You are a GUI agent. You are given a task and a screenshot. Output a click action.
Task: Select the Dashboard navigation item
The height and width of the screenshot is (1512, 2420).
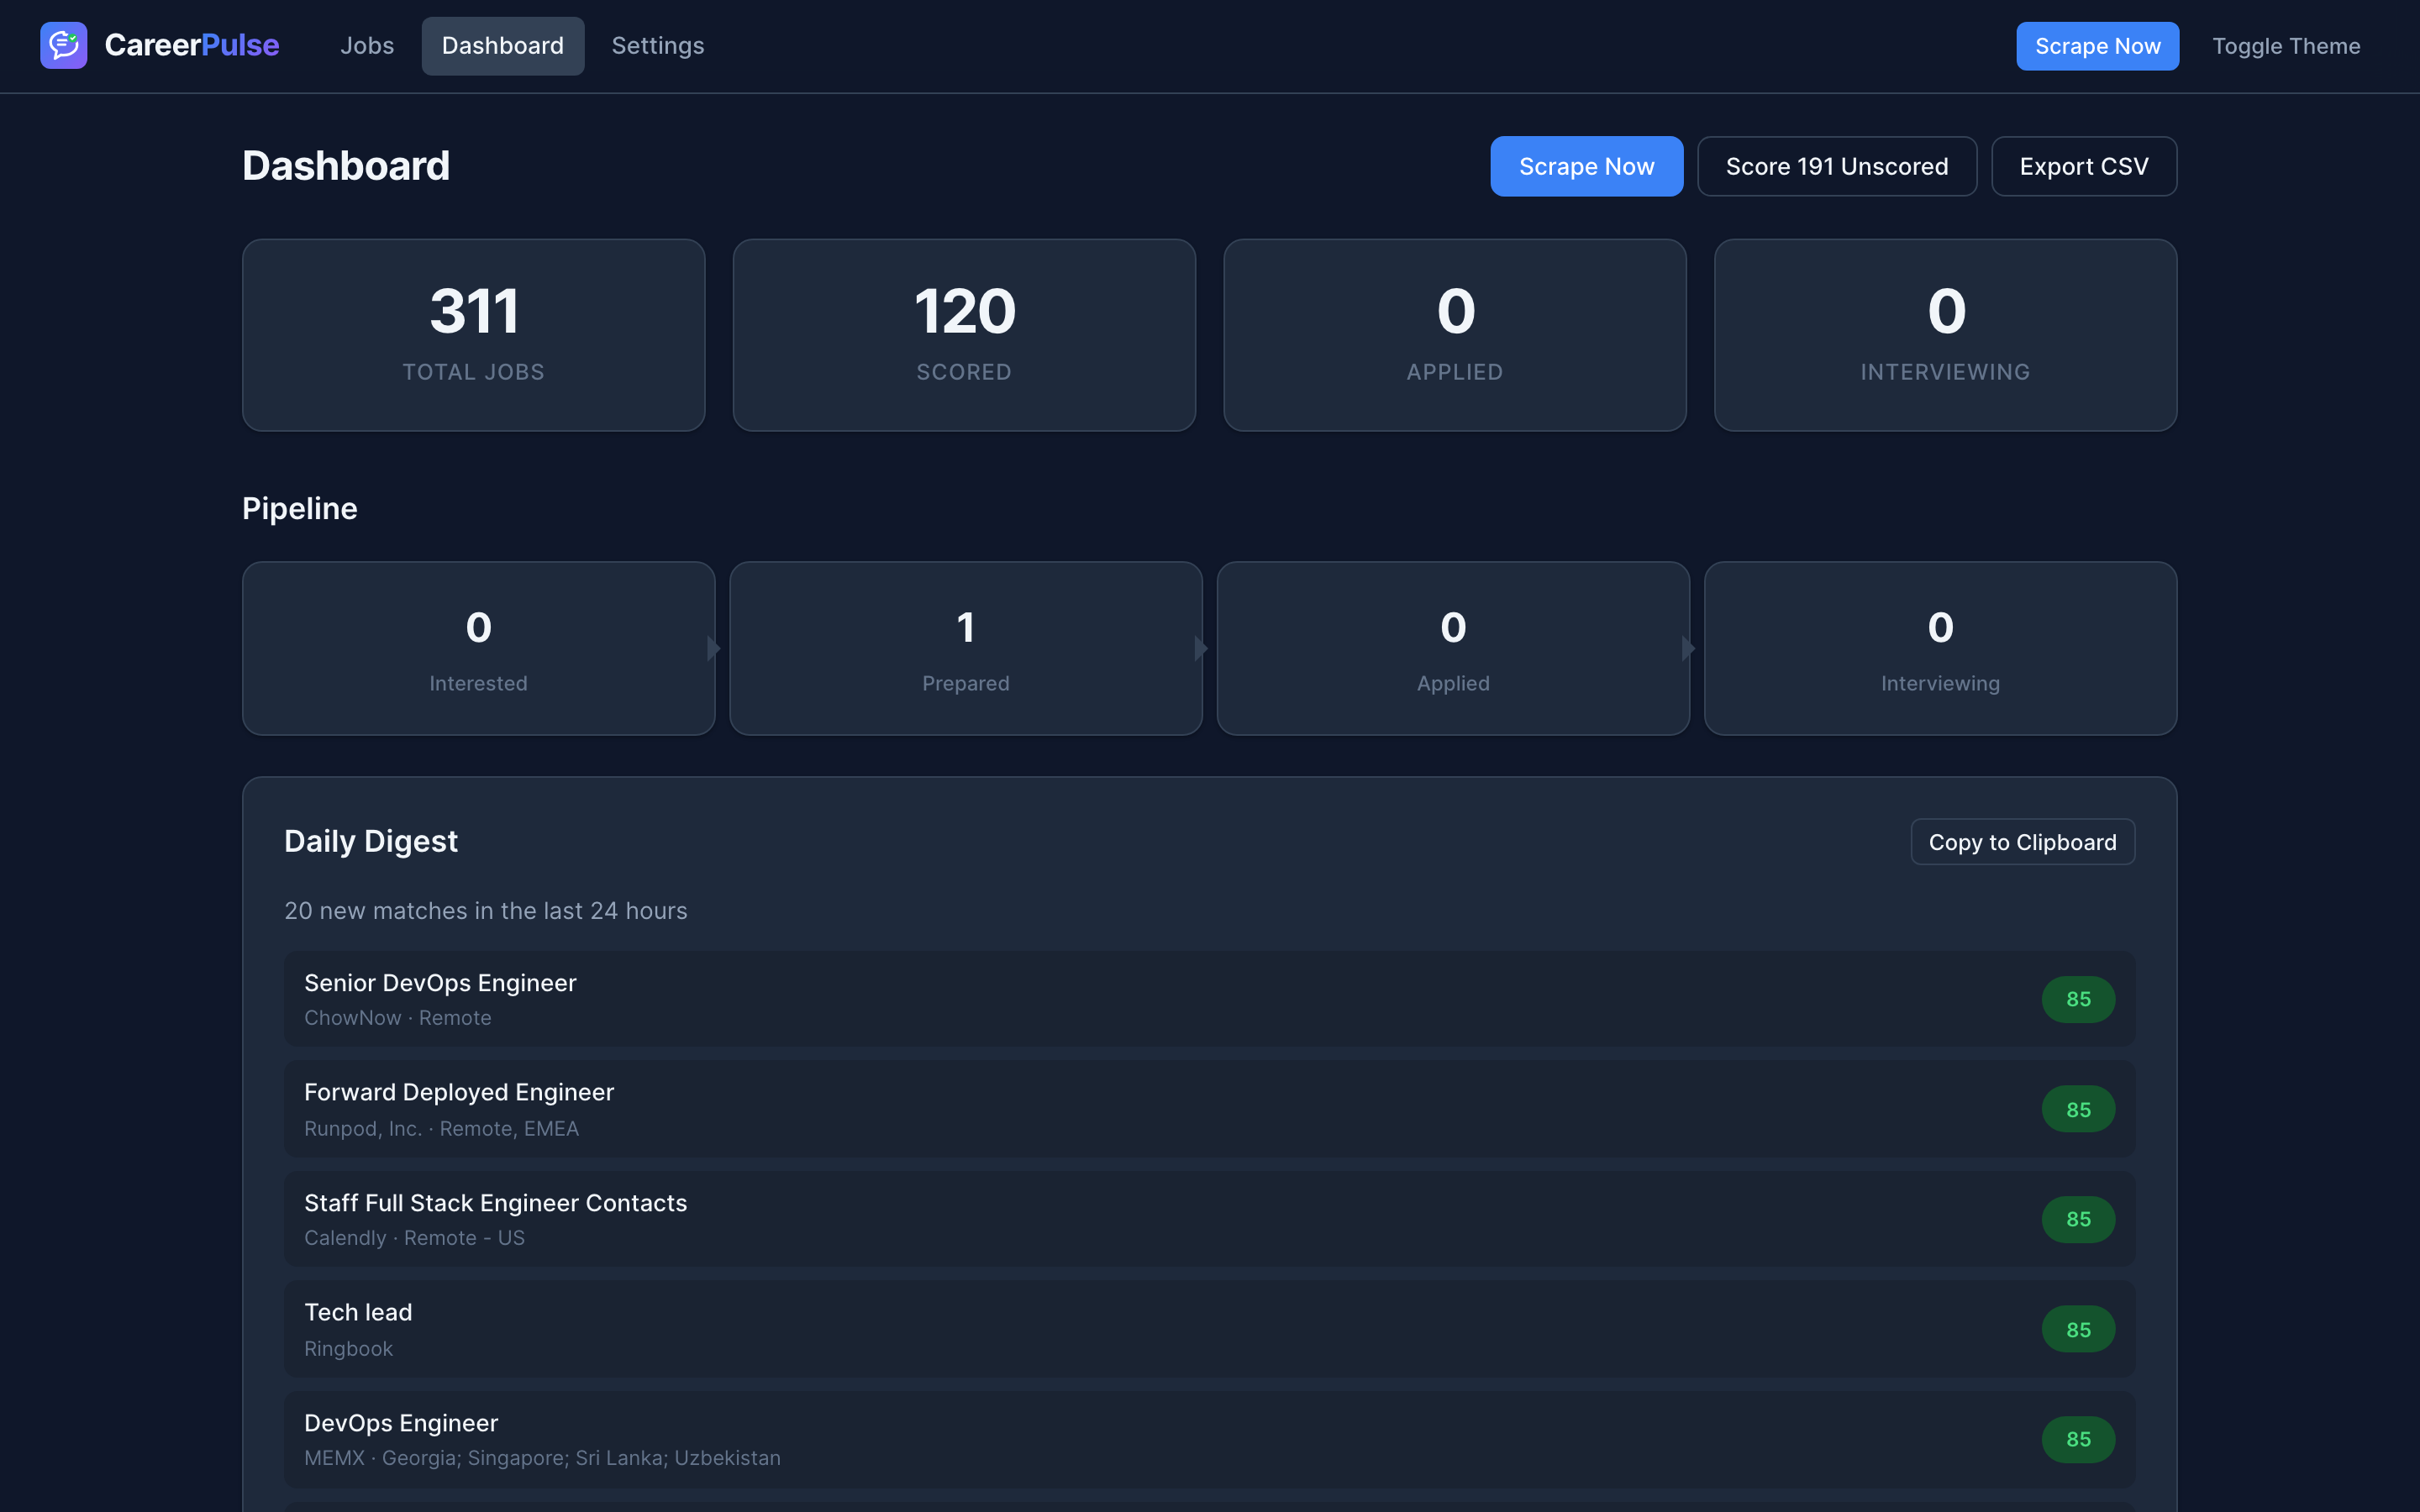point(503,45)
